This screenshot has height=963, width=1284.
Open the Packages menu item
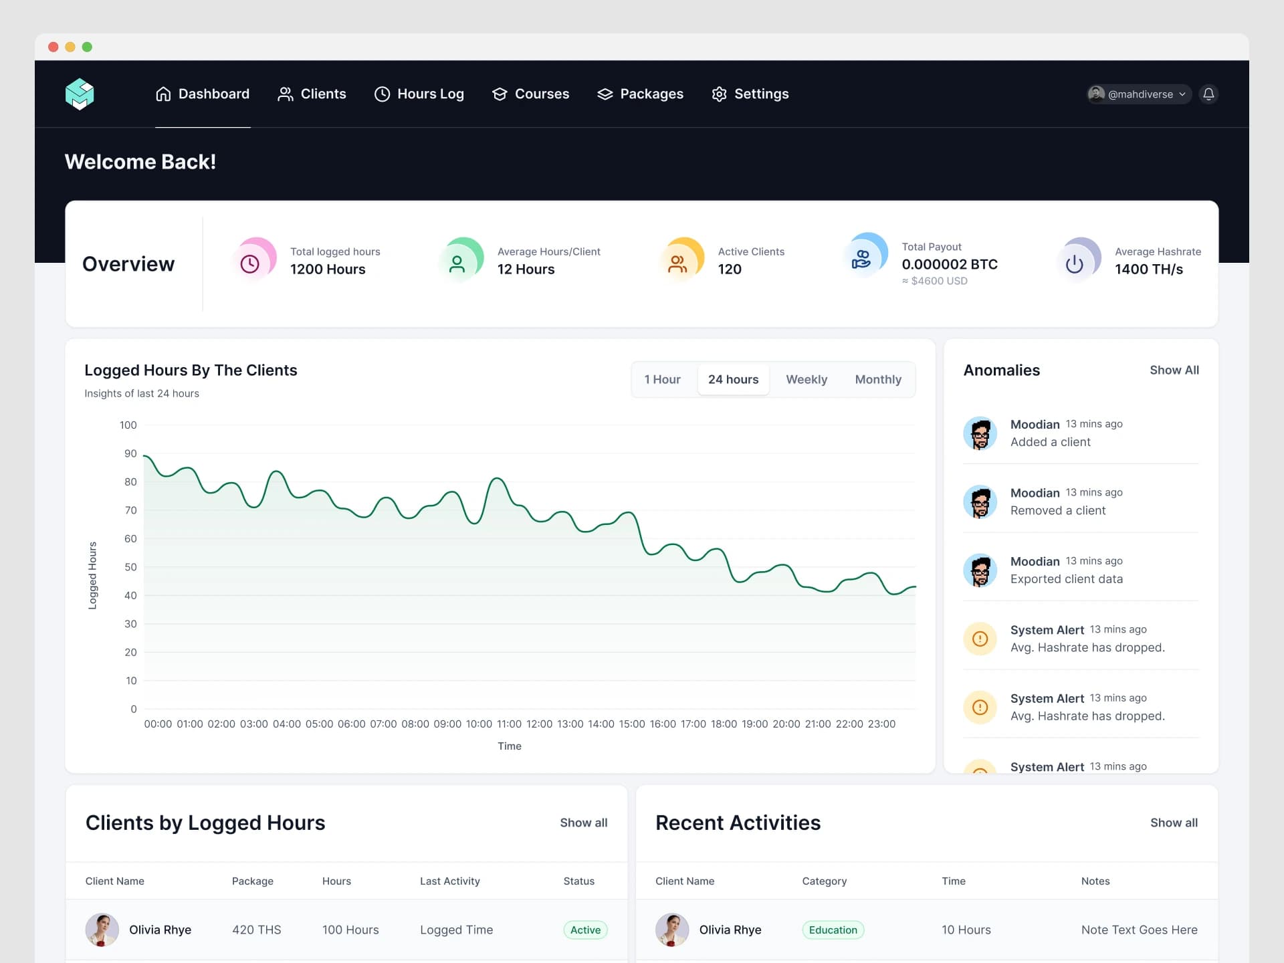tap(640, 94)
